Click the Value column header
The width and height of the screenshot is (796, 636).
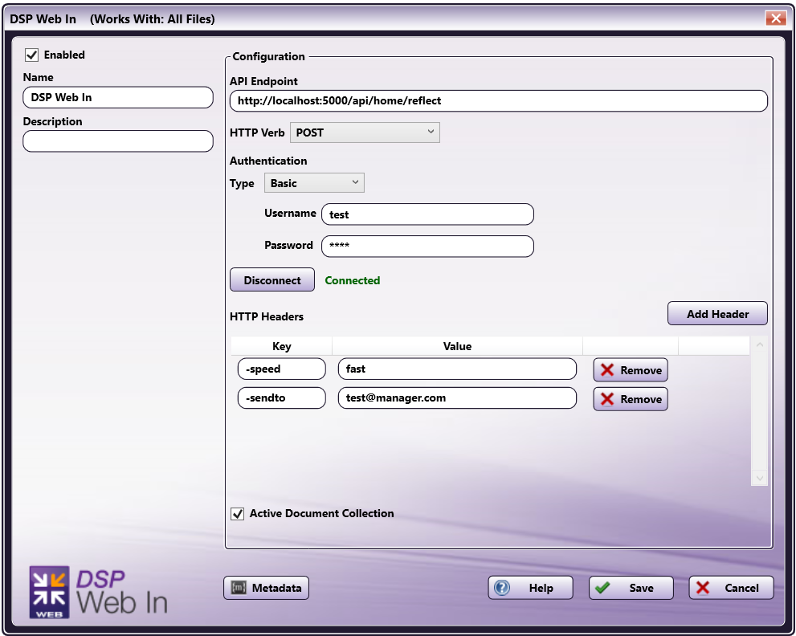coord(457,346)
